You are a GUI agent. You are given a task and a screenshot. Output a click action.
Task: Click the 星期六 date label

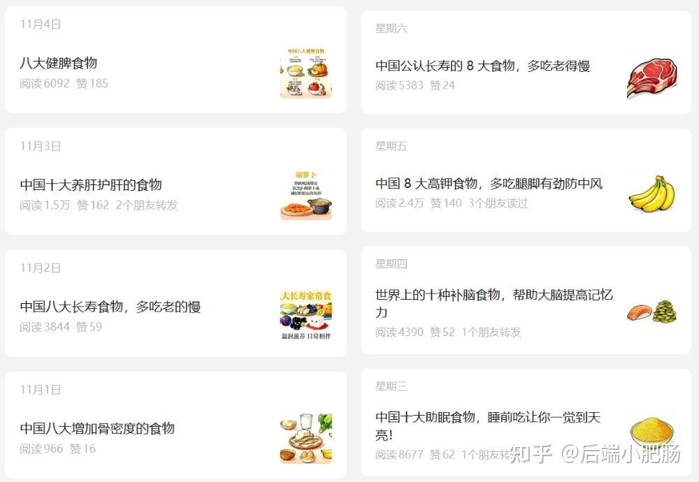point(391,29)
